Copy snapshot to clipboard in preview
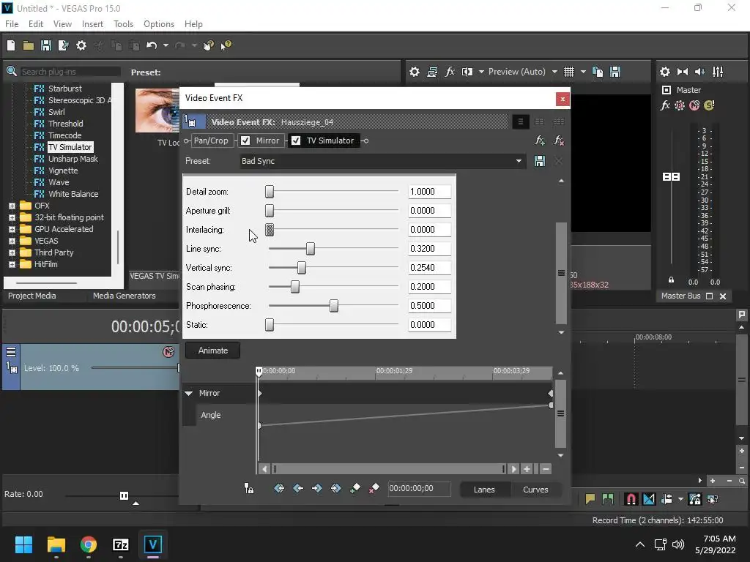The height and width of the screenshot is (562, 750). point(598,72)
